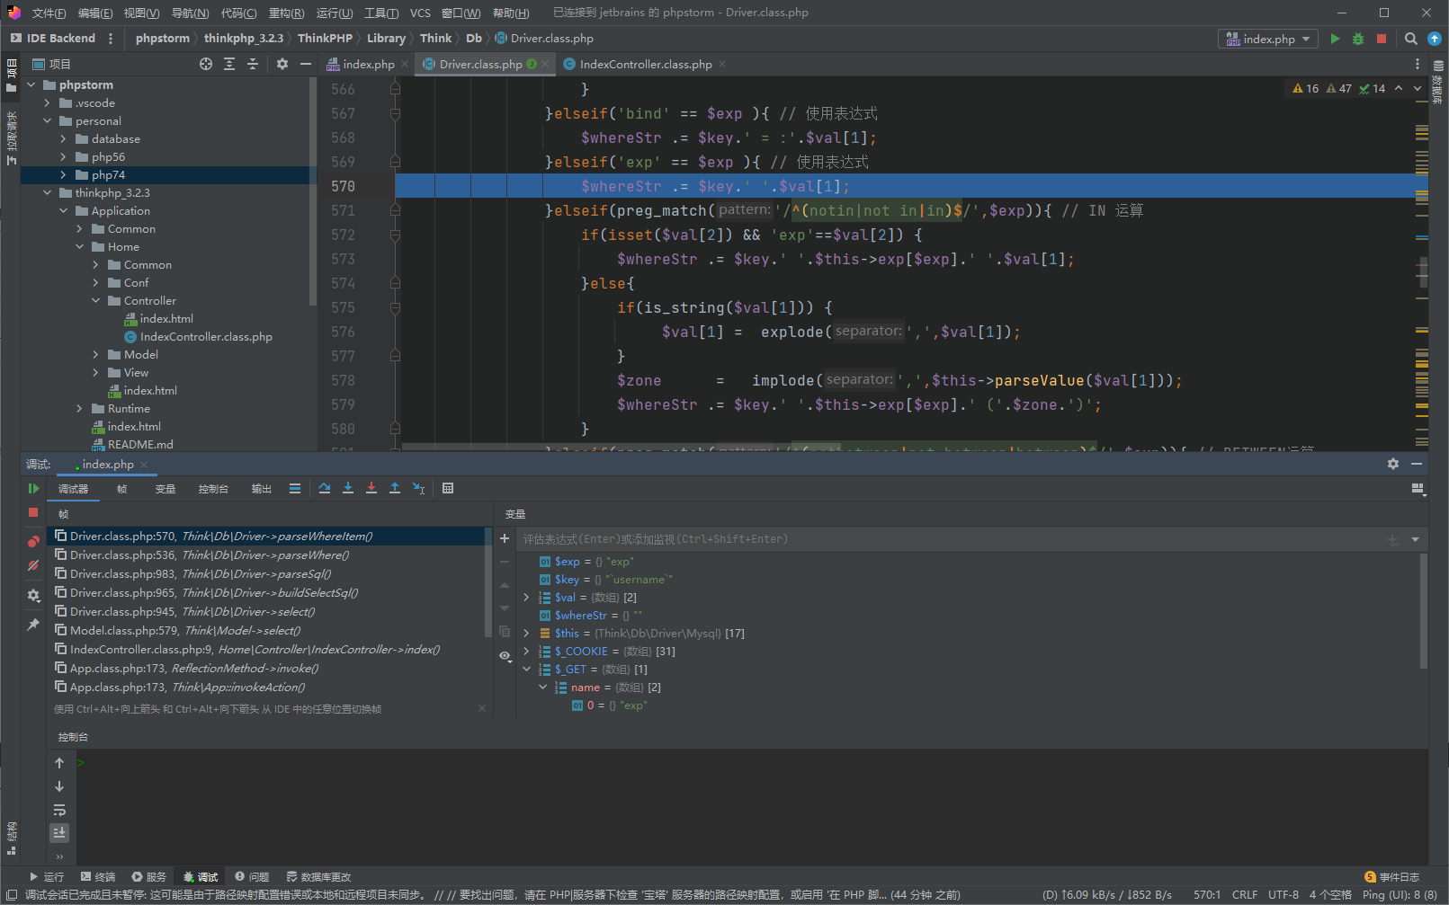Click warnings indicator showing 16

(x=1305, y=88)
